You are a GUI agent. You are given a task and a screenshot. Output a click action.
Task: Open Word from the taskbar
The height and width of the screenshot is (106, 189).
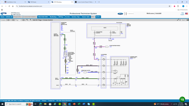pos(84,104)
